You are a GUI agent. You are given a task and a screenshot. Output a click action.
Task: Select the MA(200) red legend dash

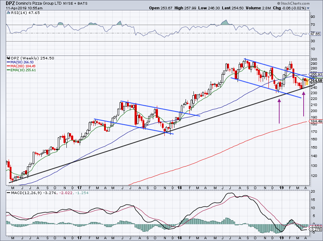pos(9,66)
